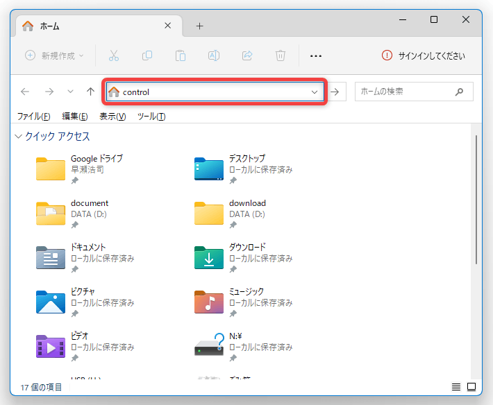This screenshot has width=493, height=405.
Task: Open the 新規作成 dropdown button
Action: (x=54, y=55)
